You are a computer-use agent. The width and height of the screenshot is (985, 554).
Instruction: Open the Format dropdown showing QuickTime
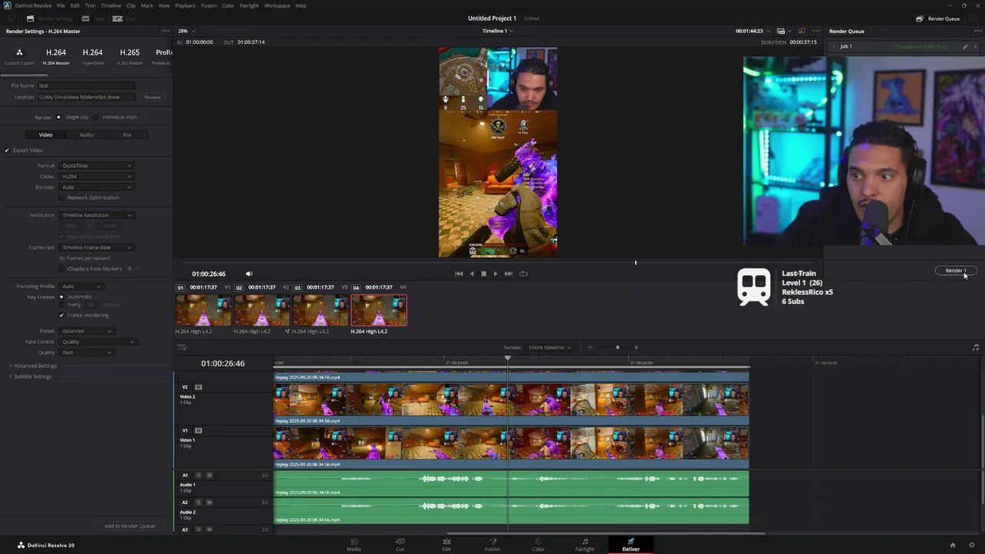click(96, 165)
